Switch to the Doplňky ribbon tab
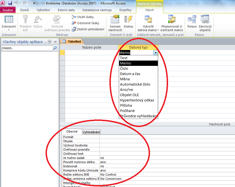The height and width of the screenshot is (187, 235). tap(126, 10)
